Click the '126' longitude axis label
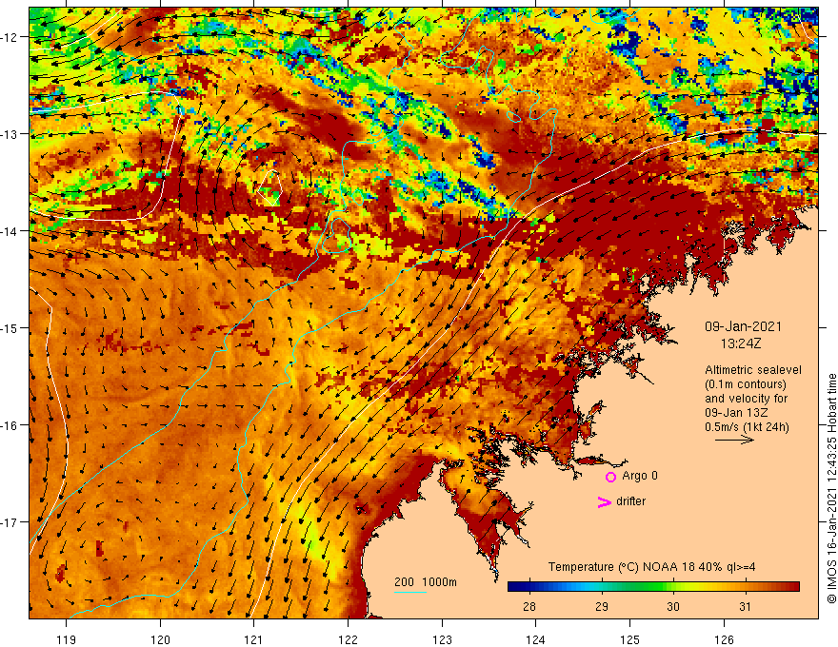Image resolution: width=838 pixels, height=647 pixels. point(724,639)
